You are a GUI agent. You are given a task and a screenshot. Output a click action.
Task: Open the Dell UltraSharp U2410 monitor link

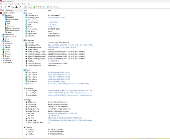[68, 84]
